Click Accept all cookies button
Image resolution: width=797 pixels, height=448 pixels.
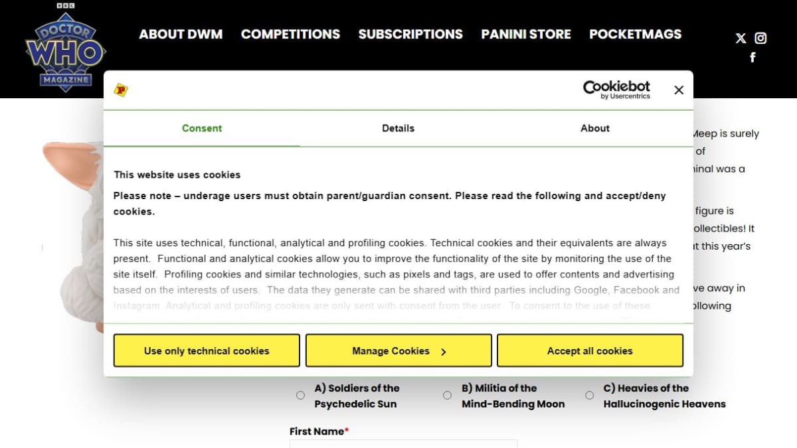[590, 350]
